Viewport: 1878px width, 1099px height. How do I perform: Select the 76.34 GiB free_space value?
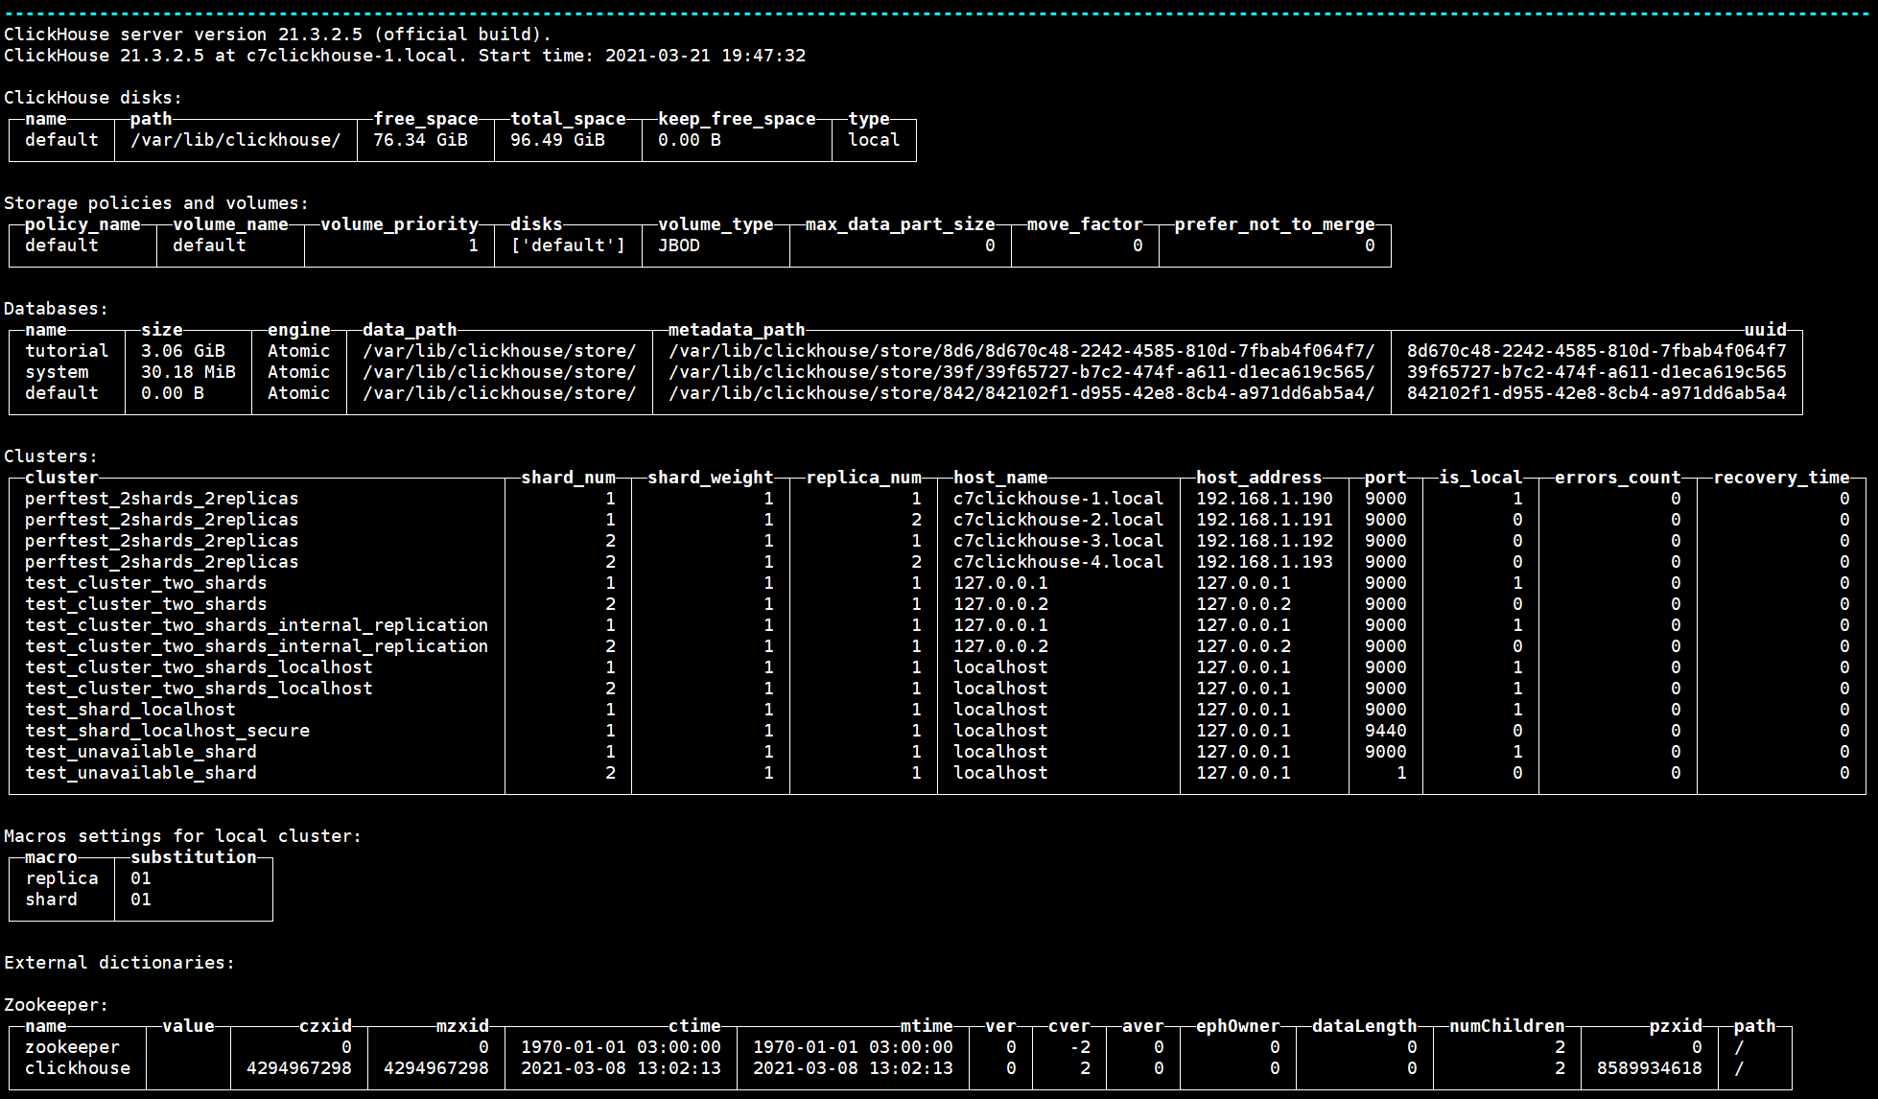pos(420,140)
